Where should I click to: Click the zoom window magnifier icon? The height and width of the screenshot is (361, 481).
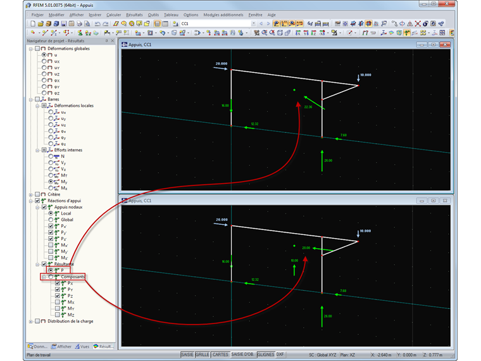coord(265,32)
